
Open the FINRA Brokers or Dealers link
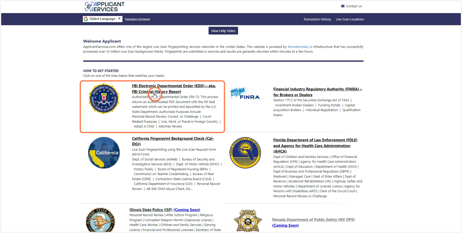(318, 92)
